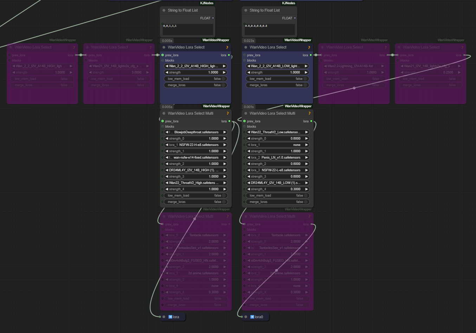Collapse the String to Float List node containing 0,0,1,1,1
The image size is (476, 333).
click(x=164, y=11)
